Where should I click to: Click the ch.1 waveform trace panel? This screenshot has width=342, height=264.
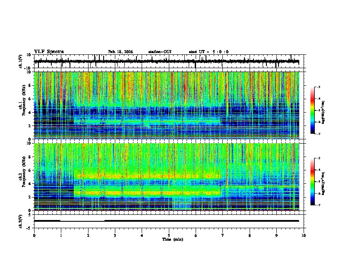point(170,61)
